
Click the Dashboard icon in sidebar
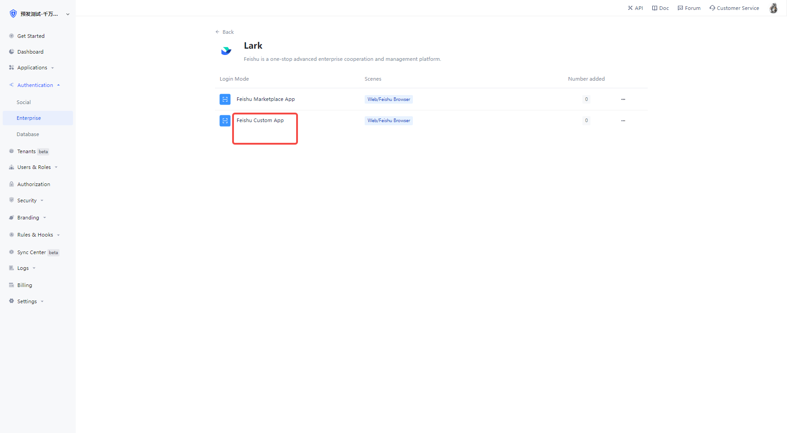click(12, 52)
